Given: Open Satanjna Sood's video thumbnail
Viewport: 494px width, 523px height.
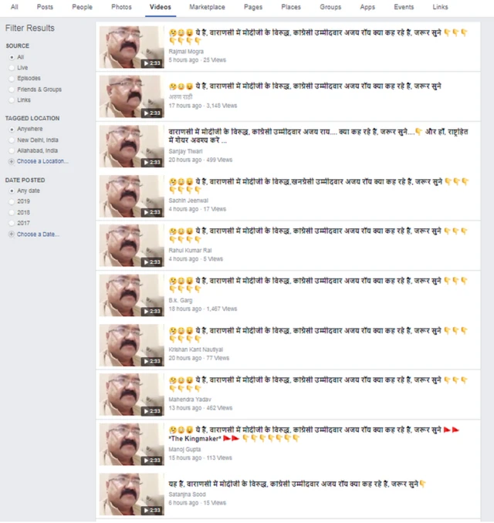Looking at the screenshot, I should (x=132, y=494).
